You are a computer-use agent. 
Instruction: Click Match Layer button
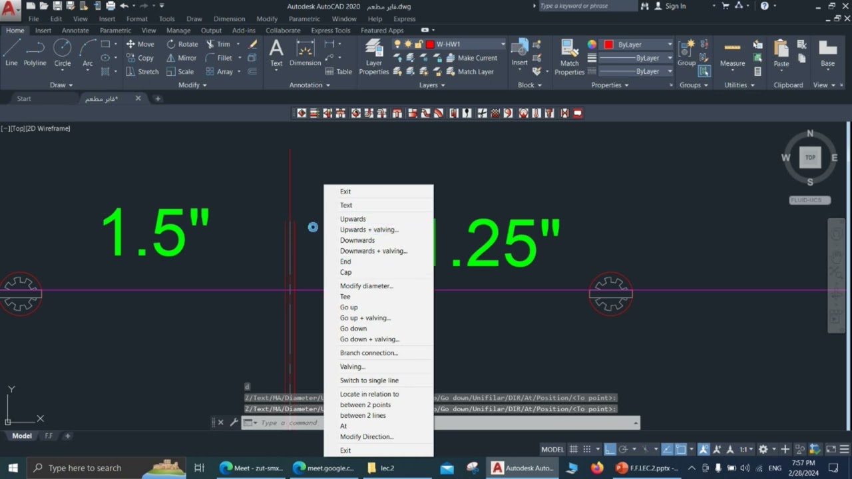(469, 71)
